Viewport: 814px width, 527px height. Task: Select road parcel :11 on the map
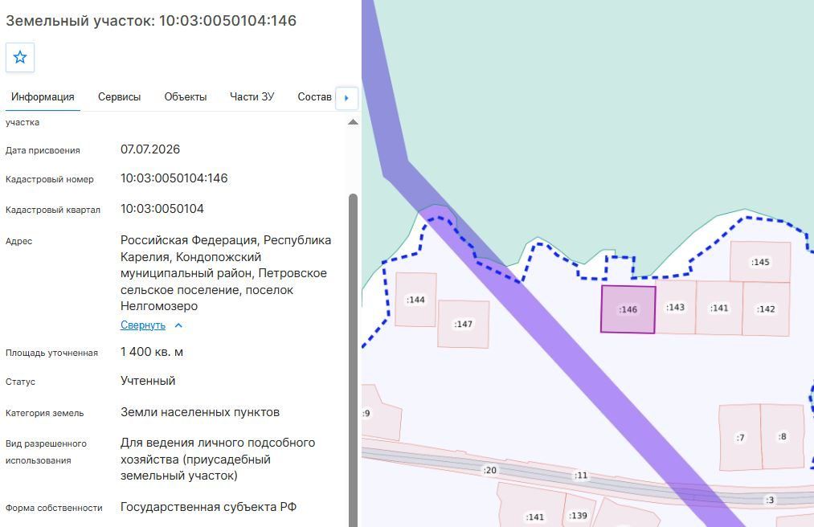[x=580, y=475]
